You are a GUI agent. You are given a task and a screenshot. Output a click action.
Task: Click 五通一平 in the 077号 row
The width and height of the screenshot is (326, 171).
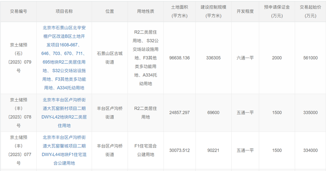pyautogui.click(x=245, y=150)
